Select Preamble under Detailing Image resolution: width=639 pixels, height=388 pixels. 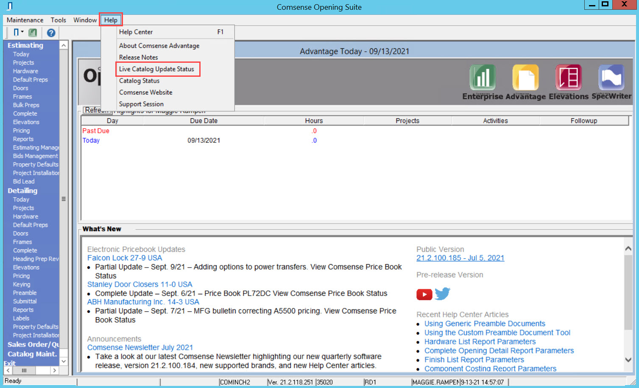coord(25,293)
